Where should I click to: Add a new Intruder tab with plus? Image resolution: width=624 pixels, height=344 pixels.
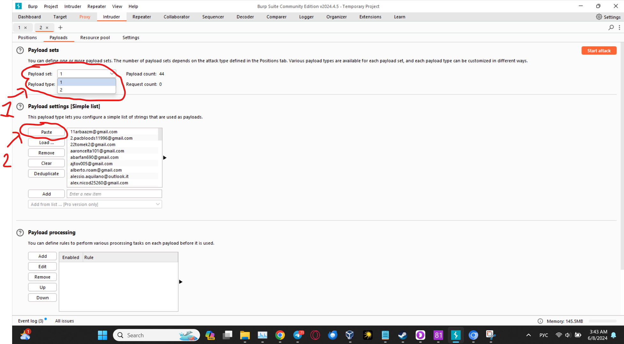(x=60, y=27)
